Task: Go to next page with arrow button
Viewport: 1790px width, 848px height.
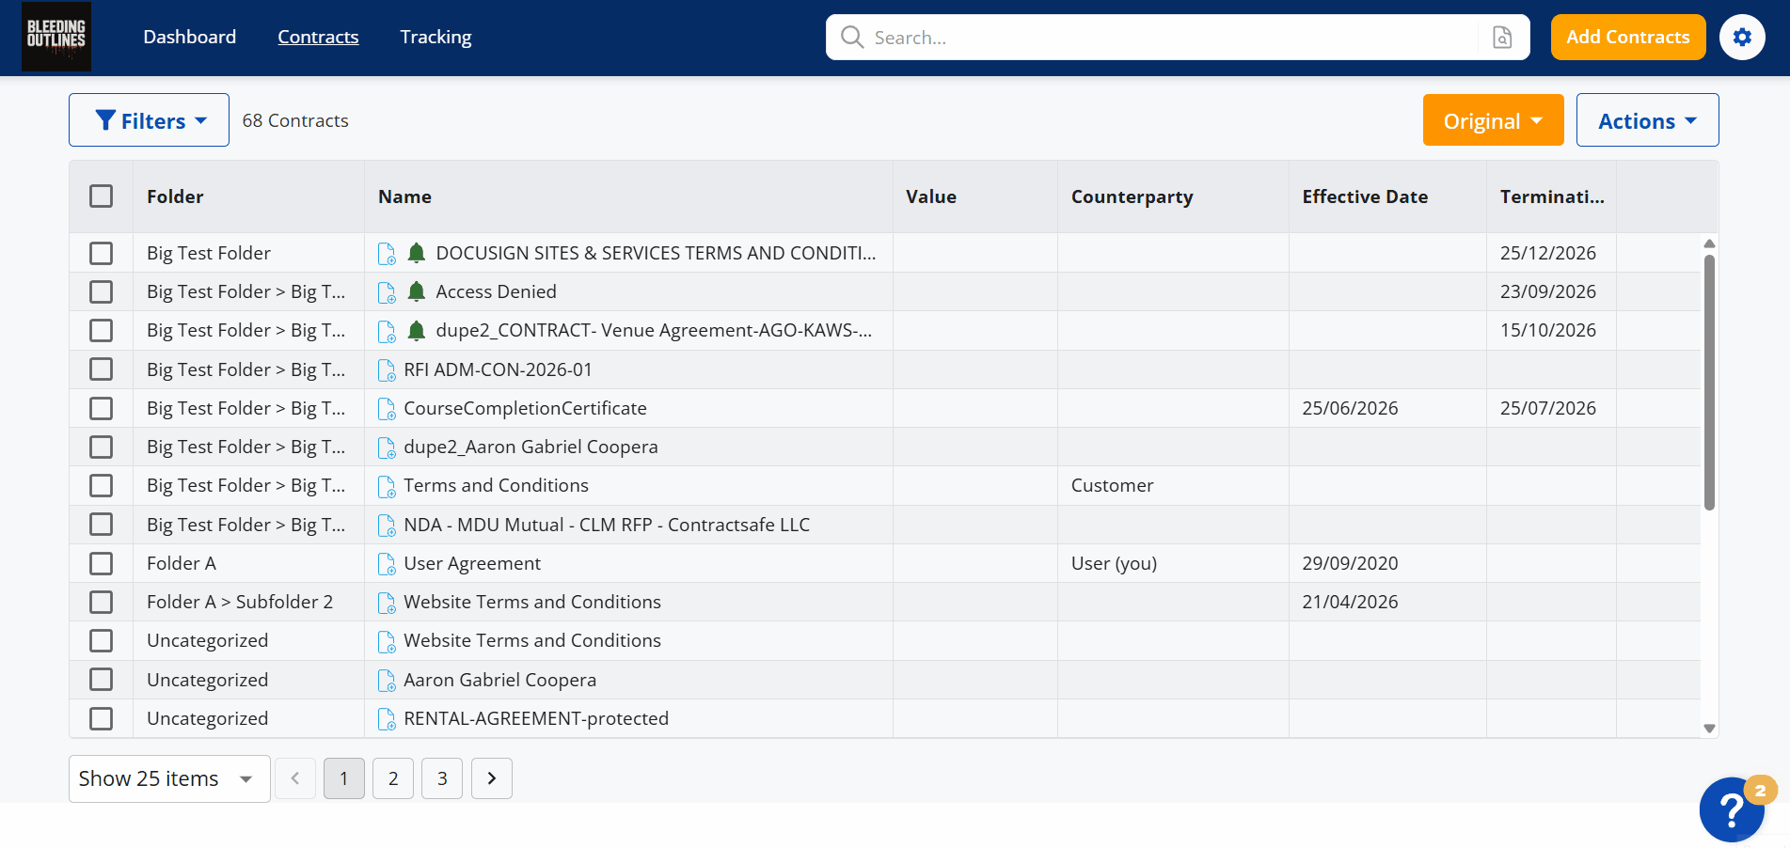Action: pos(491,778)
